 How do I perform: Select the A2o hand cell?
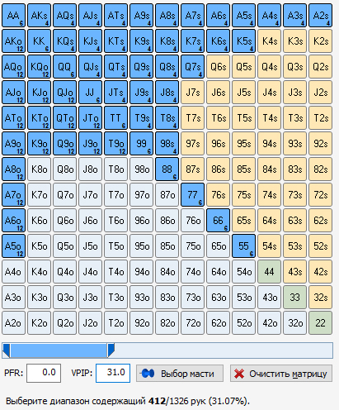pos(13,323)
